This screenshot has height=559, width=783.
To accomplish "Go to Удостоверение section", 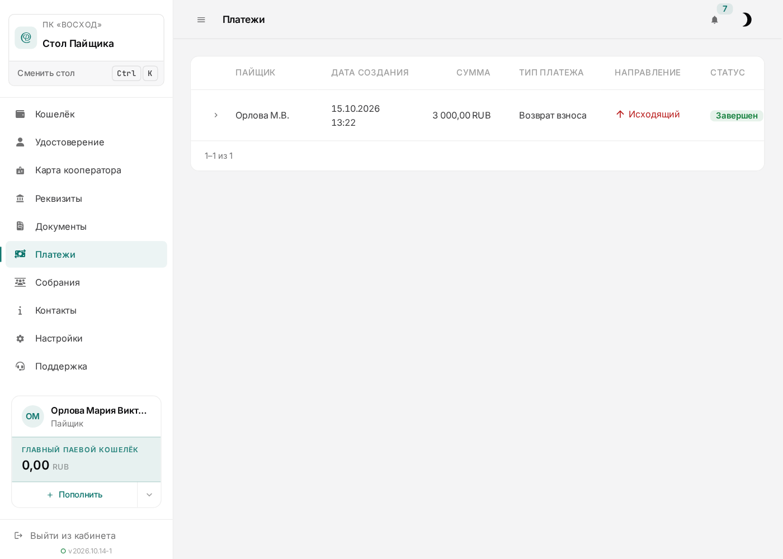I will tap(86, 142).
